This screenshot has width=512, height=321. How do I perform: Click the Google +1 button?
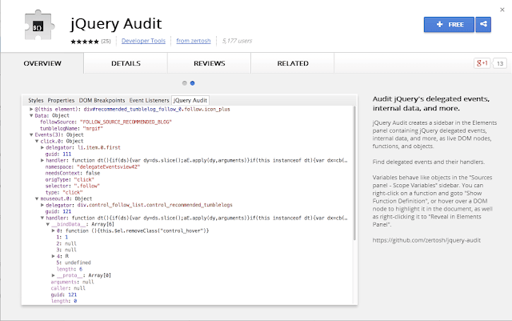tap(482, 63)
